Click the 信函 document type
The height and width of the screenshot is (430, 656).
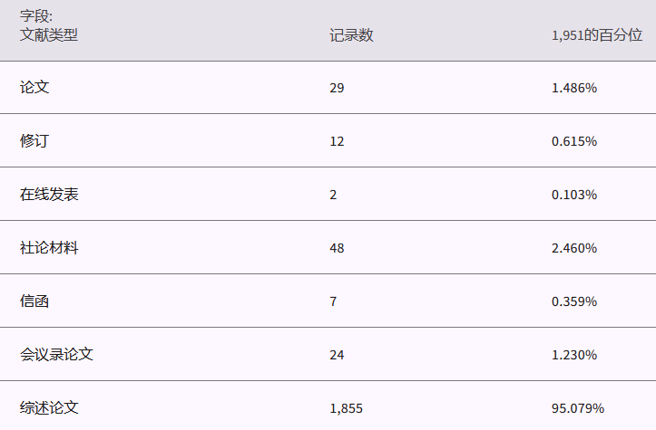click(34, 301)
